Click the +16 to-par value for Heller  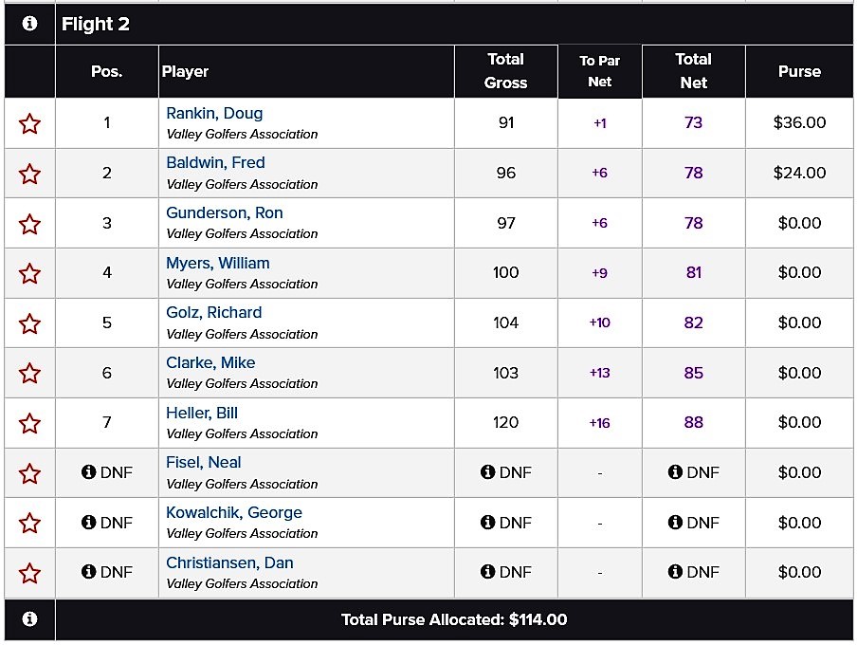pos(599,423)
